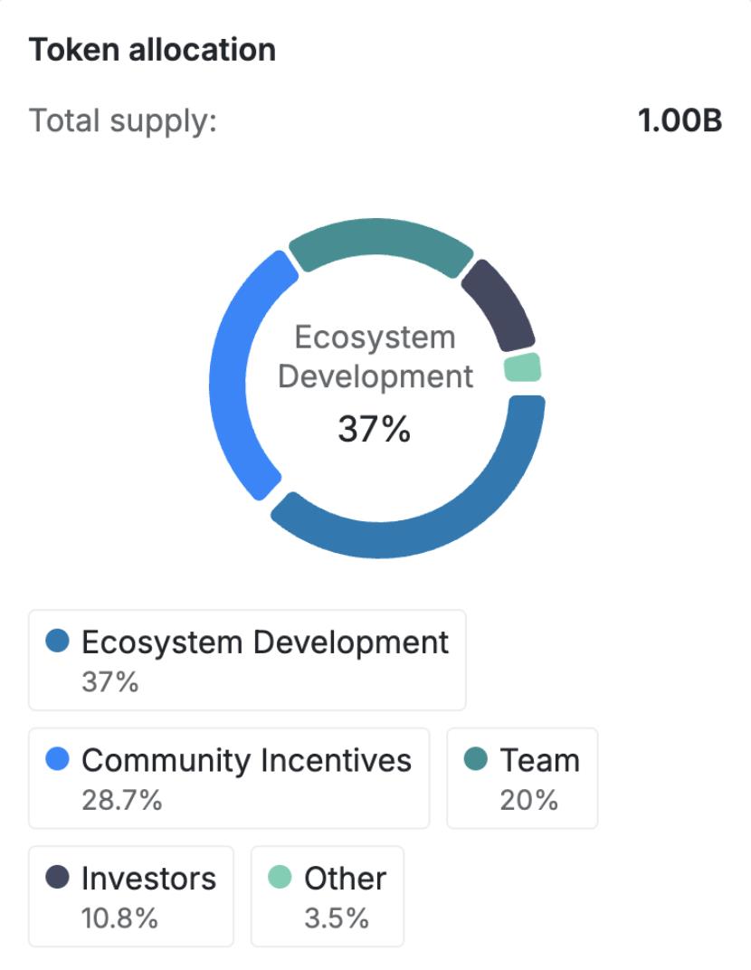Click the light green dot beside Other legend
This screenshot has height=970, width=751.
click(280, 878)
